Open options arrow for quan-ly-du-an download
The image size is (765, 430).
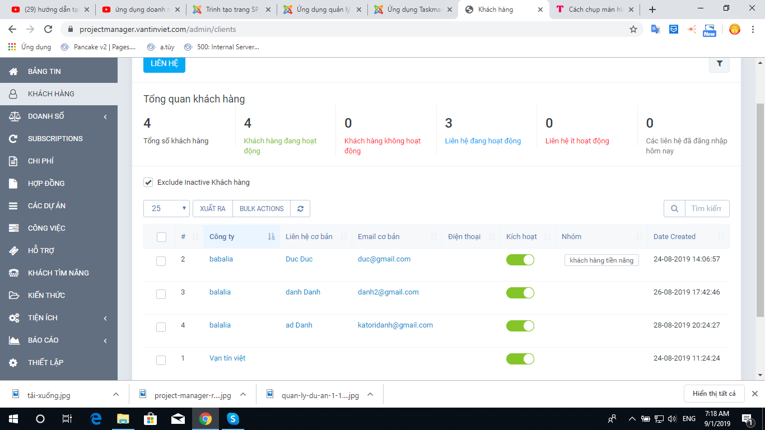pos(370,394)
